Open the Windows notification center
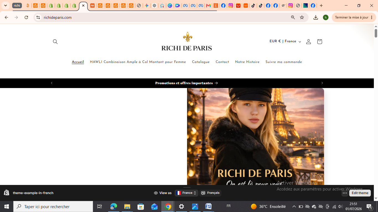The width and height of the screenshot is (378, 212). point(369,206)
